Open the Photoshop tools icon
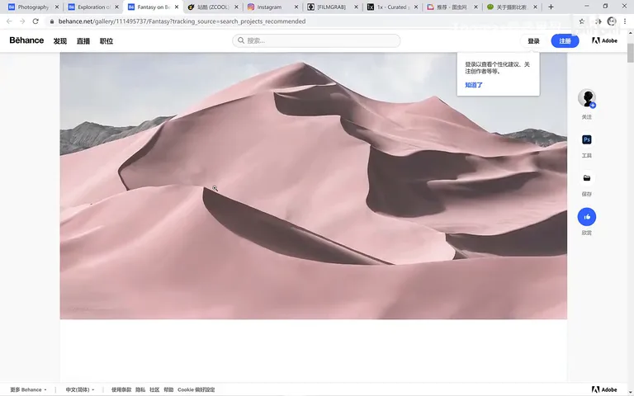 tap(587, 139)
